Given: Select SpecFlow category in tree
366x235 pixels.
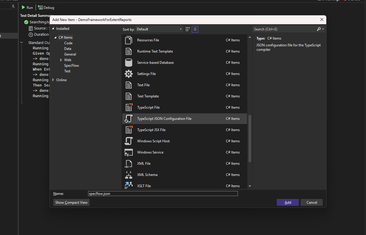Looking at the screenshot, I should pos(72,66).
